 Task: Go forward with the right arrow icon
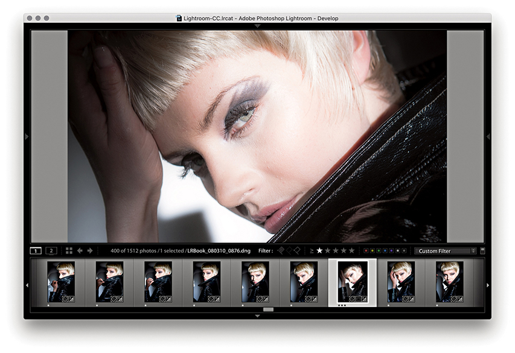click(90, 251)
